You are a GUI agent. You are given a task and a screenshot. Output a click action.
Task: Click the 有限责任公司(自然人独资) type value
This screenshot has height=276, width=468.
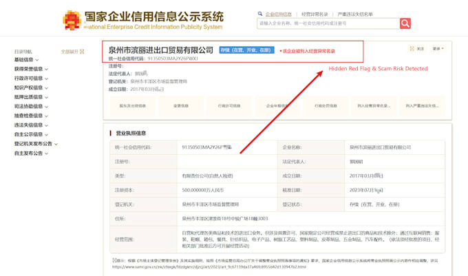click(207, 176)
